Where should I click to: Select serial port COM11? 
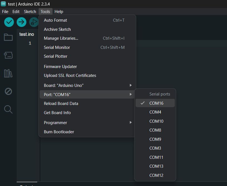155,157
